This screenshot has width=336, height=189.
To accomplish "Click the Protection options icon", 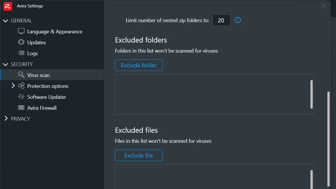I will click(21, 86).
